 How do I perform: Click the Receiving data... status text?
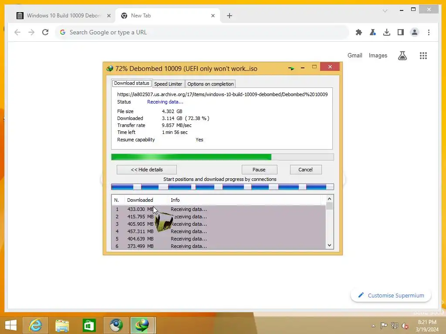point(165,102)
